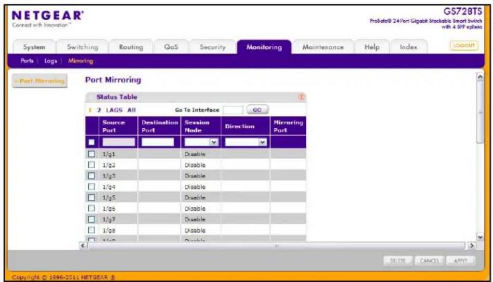Toggle the header row select-all checkbox
493x282 pixels.
click(92, 142)
